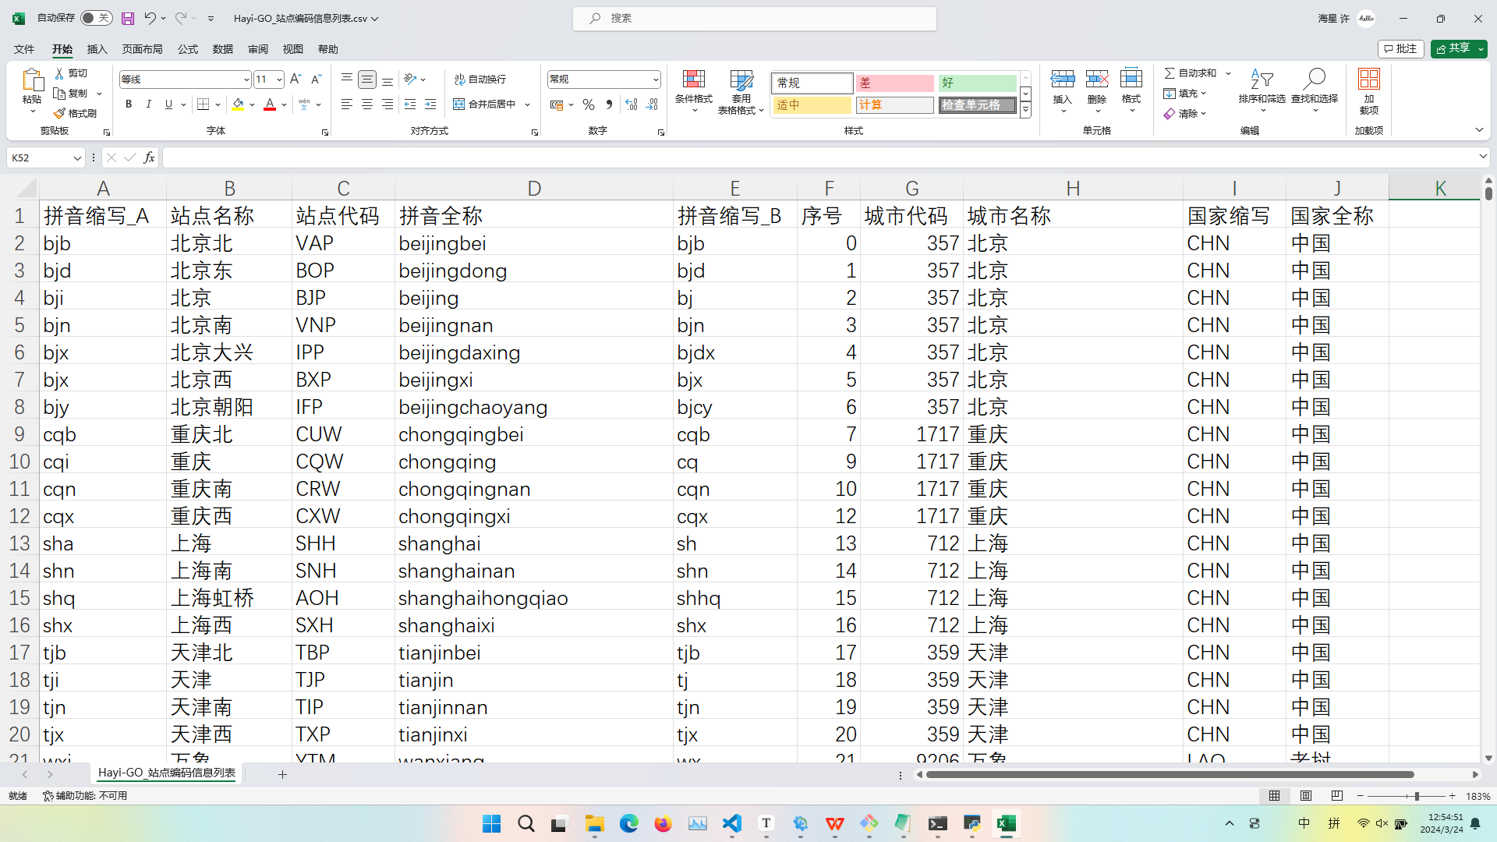Viewport: 1497px width, 842px height.
Task: Click the Cut scissors icon
Action: click(x=59, y=73)
